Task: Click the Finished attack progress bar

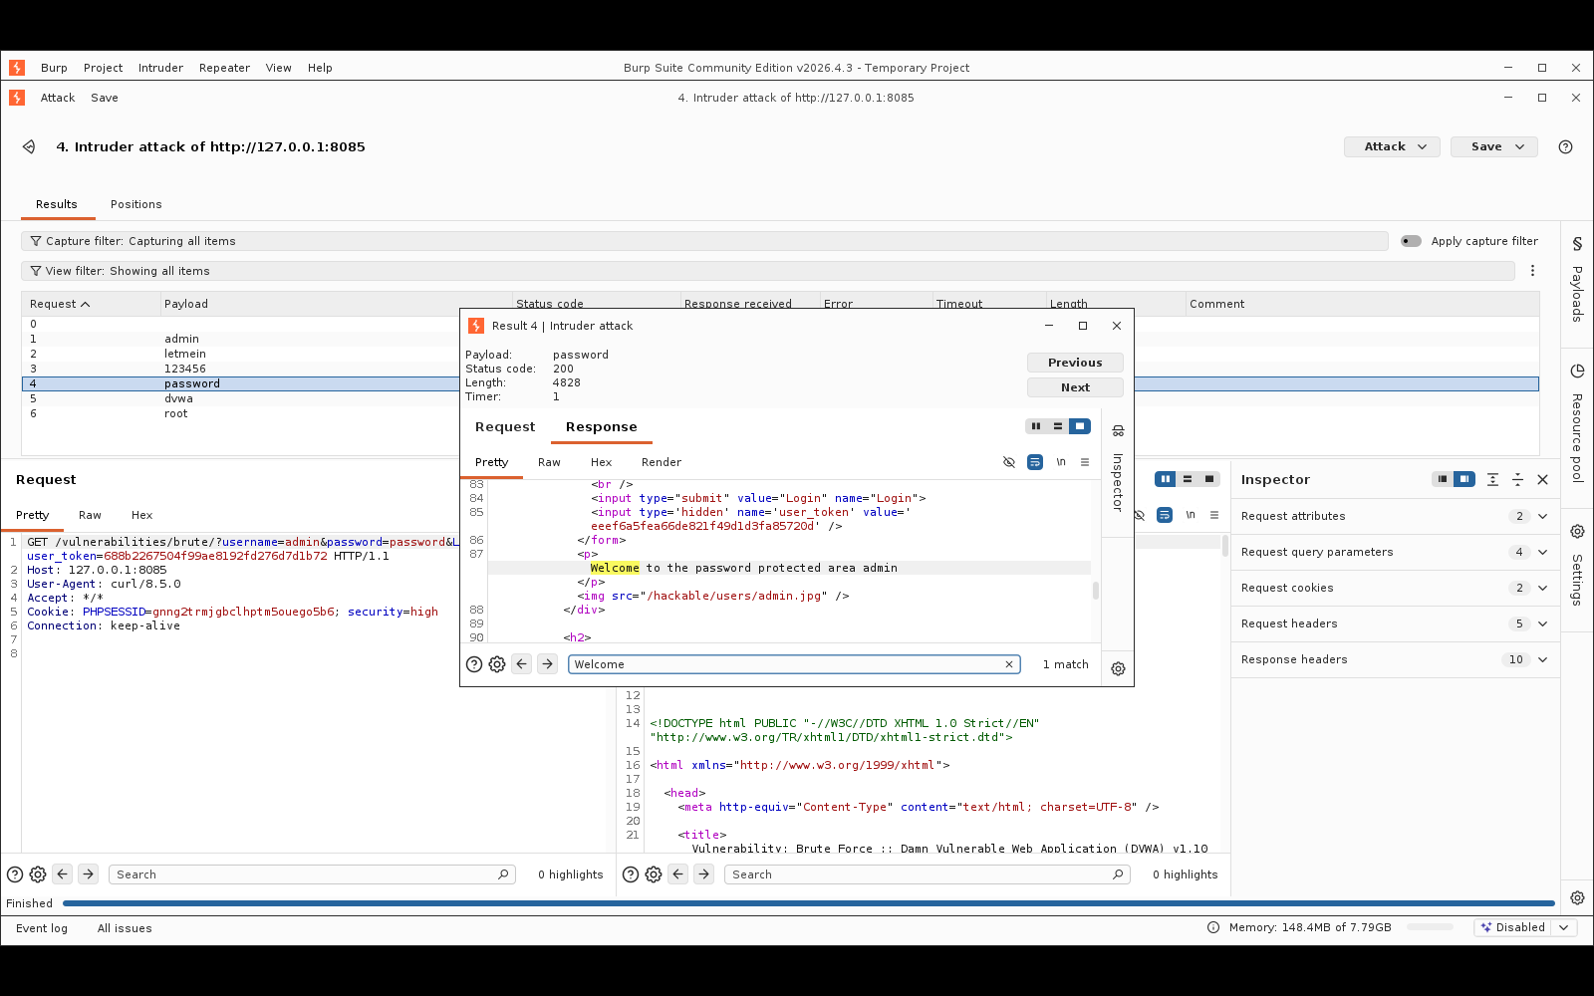Action: (x=808, y=903)
